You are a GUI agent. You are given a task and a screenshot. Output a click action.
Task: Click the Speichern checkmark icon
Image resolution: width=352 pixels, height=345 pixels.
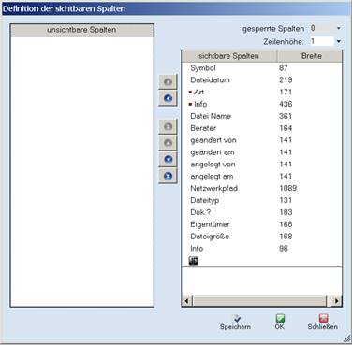tap(237, 318)
